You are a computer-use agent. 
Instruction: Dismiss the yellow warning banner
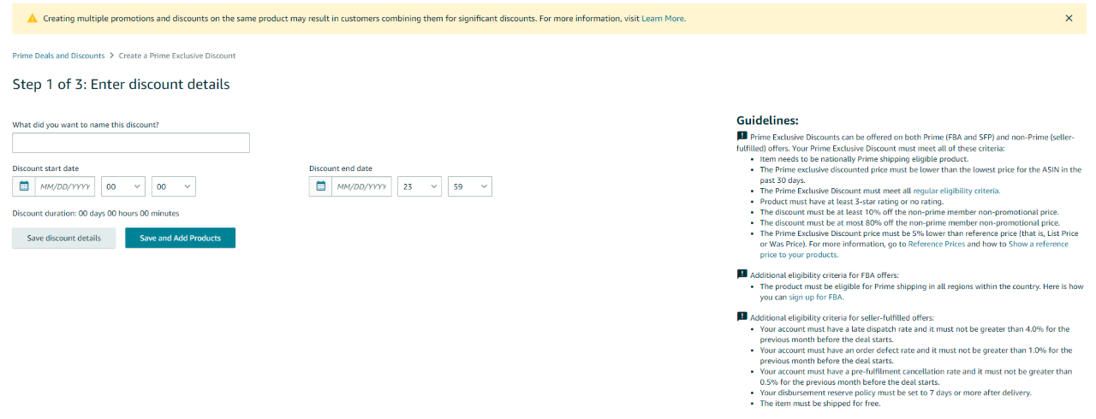[x=1069, y=18]
